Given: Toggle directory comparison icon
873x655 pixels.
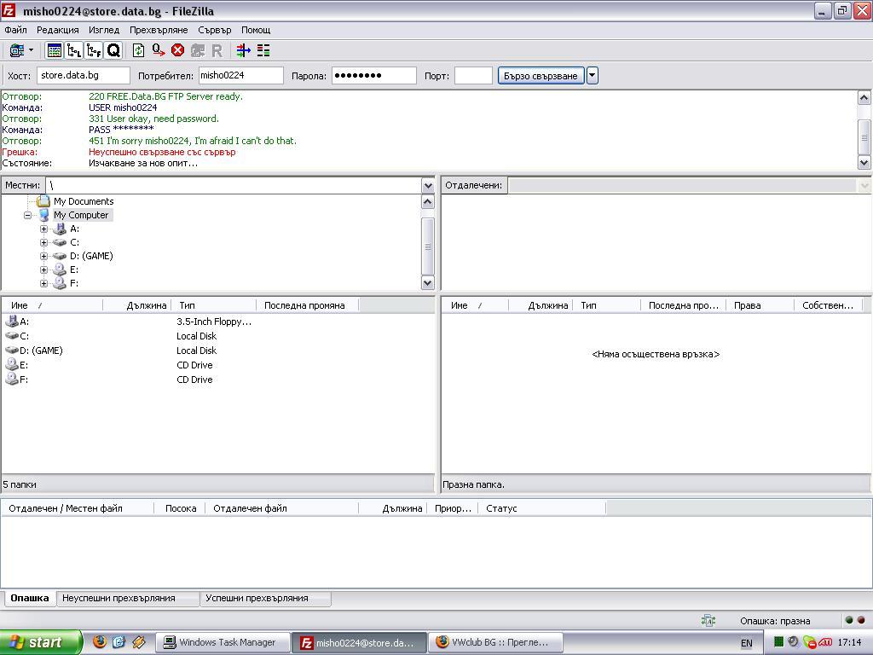Looking at the screenshot, I should (263, 50).
